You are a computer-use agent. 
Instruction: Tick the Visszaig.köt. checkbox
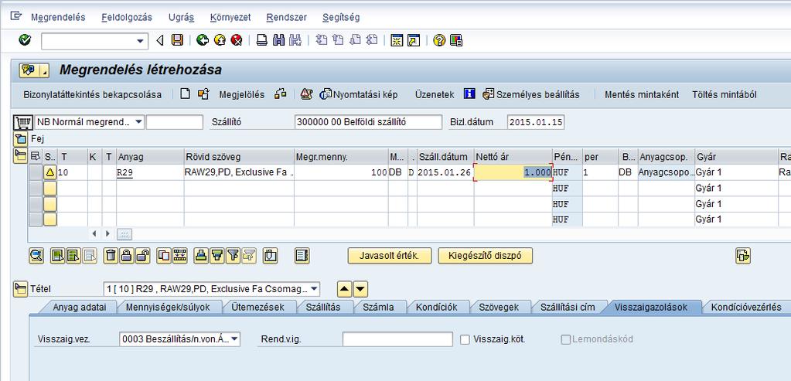pyautogui.click(x=465, y=340)
